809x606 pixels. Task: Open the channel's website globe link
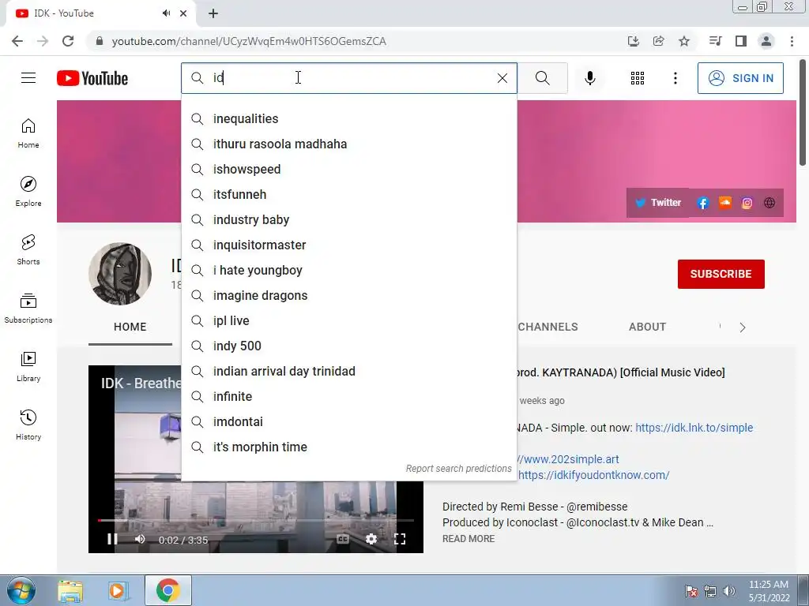pos(769,203)
